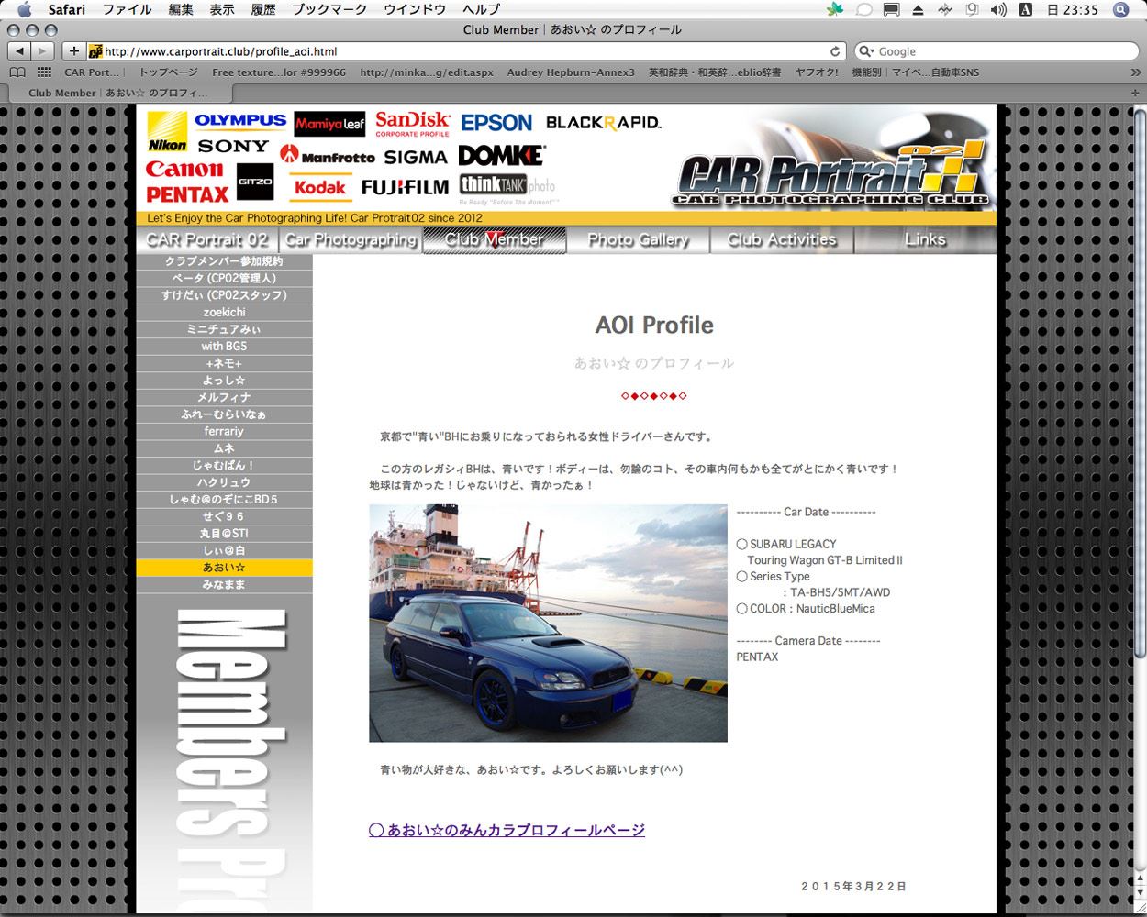This screenshot has width=1147, height=917.
Task: Open the ファイル menu
Action: pos(128,10)
